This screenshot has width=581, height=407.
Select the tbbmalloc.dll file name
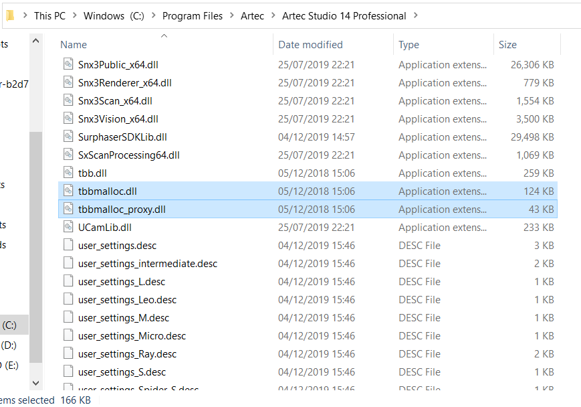click(x=108, y=191)
